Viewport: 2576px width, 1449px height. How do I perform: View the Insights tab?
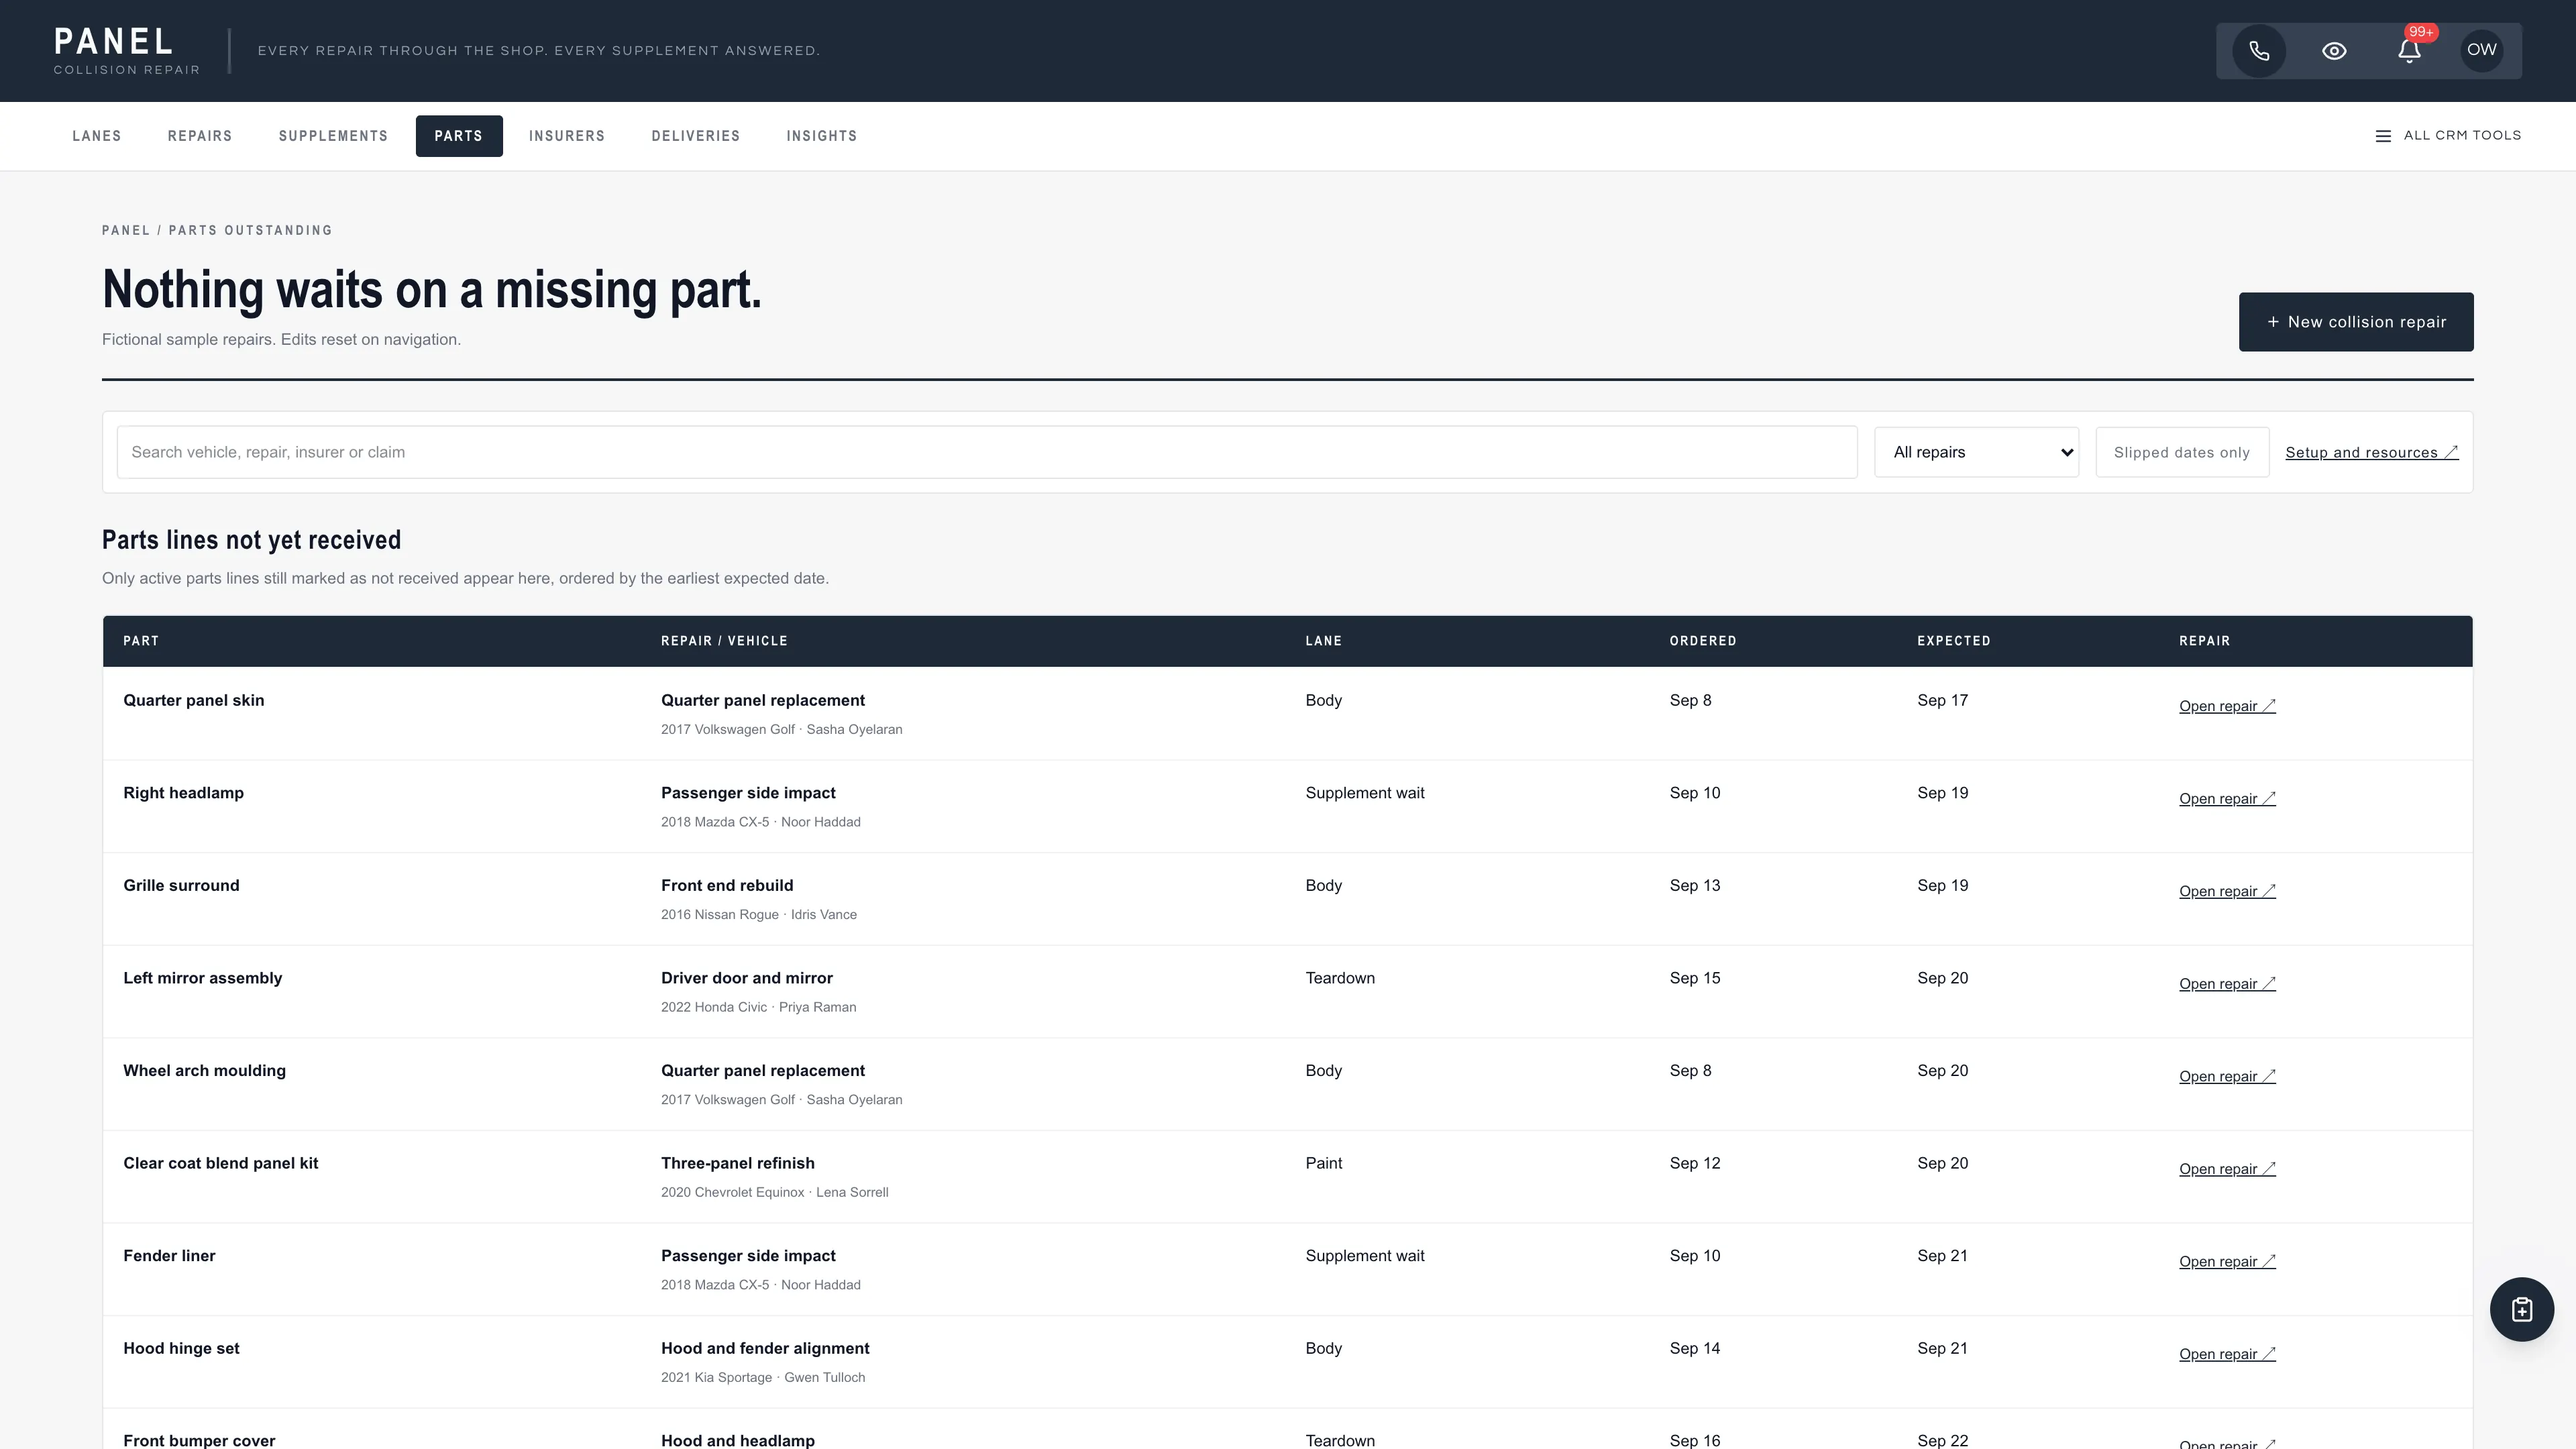[x=822, y=136]
